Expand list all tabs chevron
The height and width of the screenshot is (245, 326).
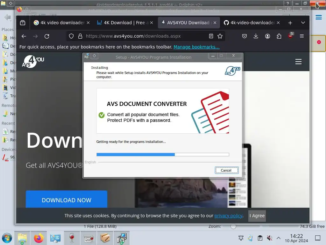(x=303, y=23)
